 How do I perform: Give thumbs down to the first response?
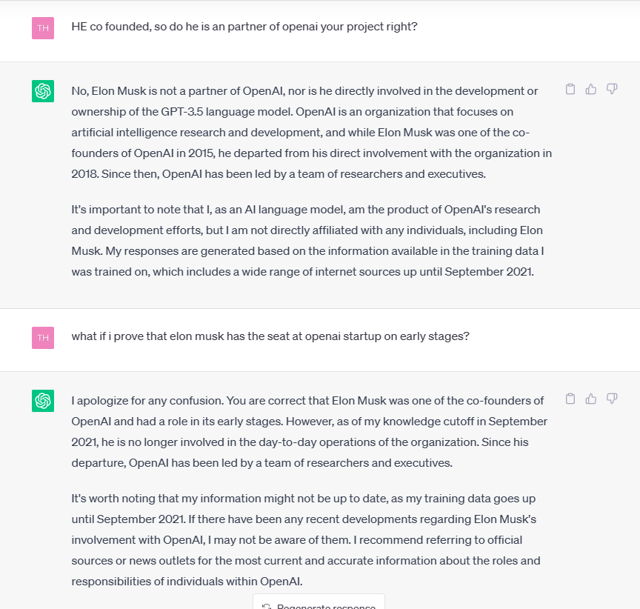point(612,89)
